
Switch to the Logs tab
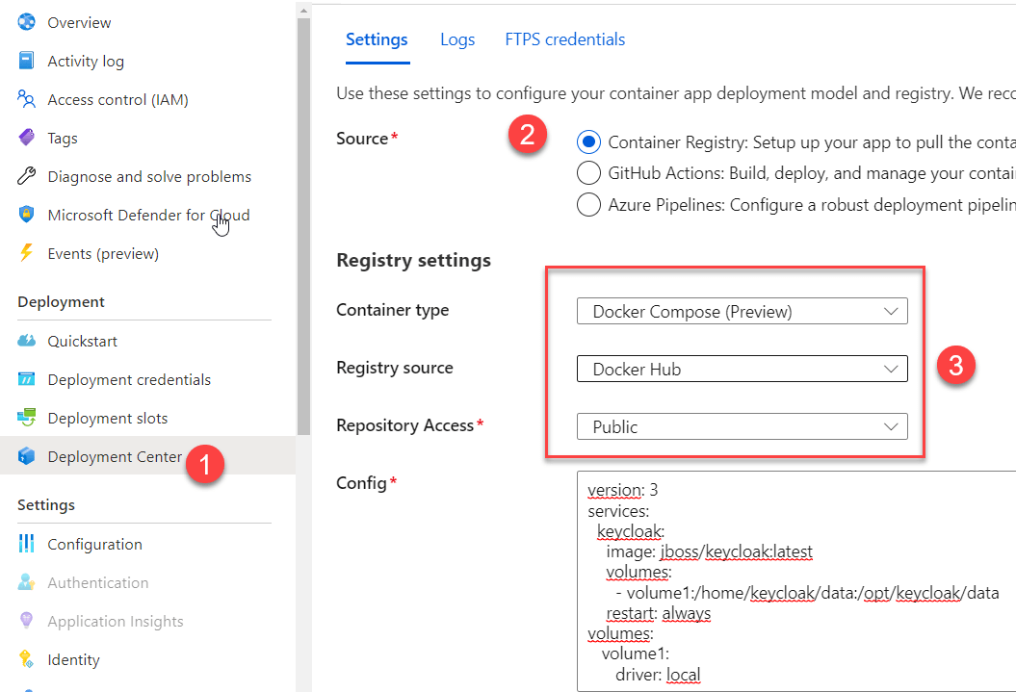[x=456, y=39]
